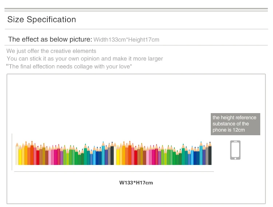Click the "W133*H17cm" caption below pencils
Image resolution: width=273 pixels, height=207 pixels.
(x=136, y=183)
